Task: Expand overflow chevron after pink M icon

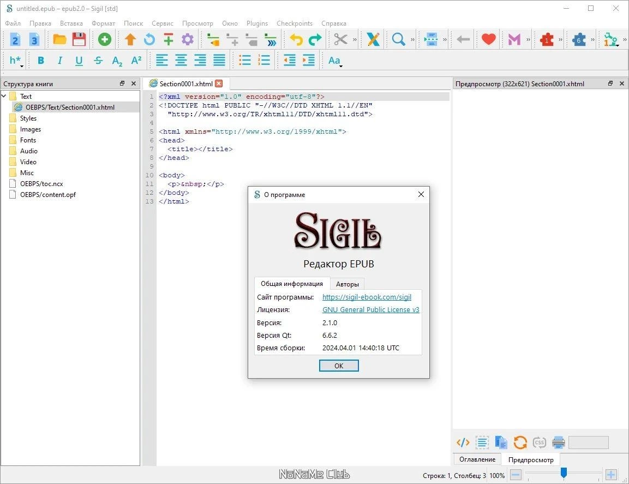Action: click(528, 39)
